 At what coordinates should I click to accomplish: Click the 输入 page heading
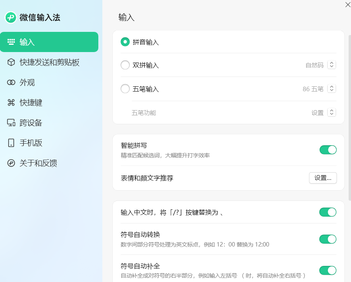point(127,17)
